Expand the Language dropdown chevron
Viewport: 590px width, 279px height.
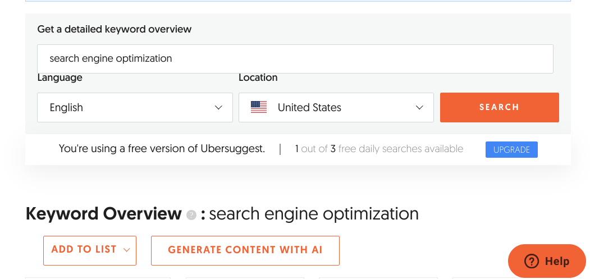218,108
